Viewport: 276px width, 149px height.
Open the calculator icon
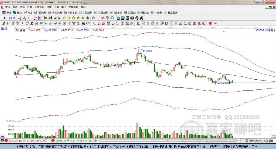tap(123, 18)
